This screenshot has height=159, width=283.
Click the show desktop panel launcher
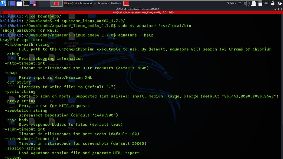12,4
